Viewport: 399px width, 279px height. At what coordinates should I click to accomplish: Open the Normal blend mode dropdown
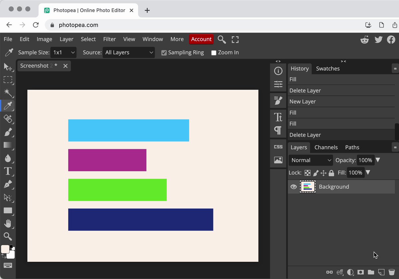pyautogui.click(x=311, y=160)
